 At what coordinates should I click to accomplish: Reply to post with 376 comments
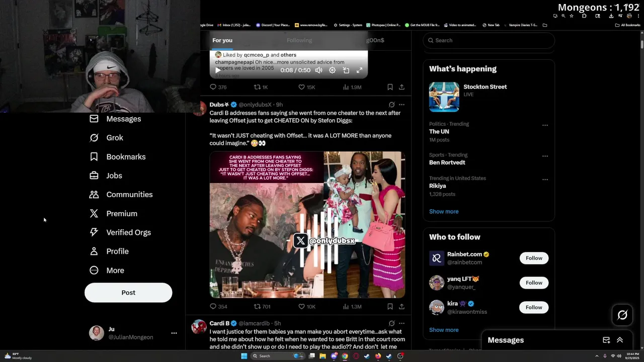click(x=218, y=87)
